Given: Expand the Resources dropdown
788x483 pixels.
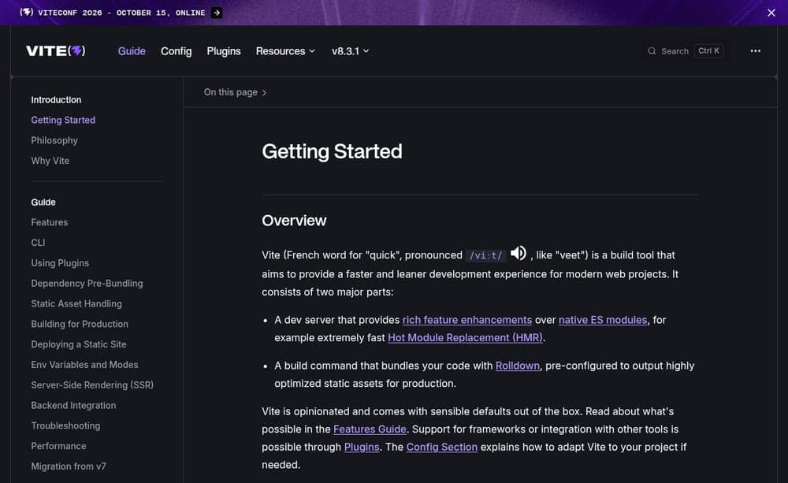Looking at the screenshot, I should coord(285,50).
